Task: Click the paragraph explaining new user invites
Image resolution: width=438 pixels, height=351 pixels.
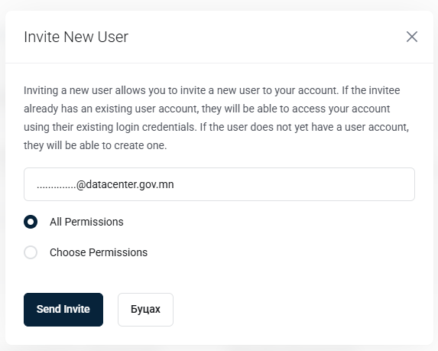Action: (216, 118)
